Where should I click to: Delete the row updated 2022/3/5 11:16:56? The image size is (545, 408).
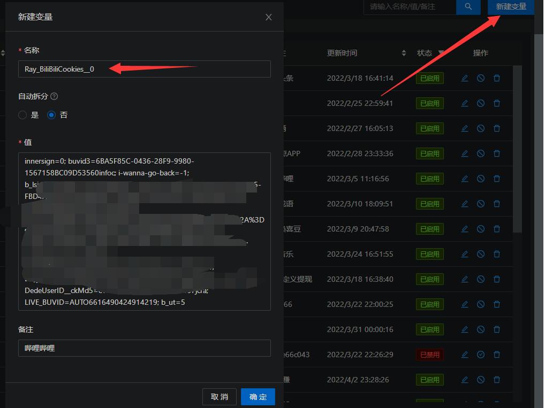(x=497, y=179)
